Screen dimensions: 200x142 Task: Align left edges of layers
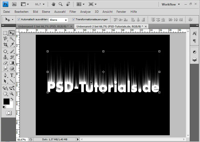tap(133, 20)
